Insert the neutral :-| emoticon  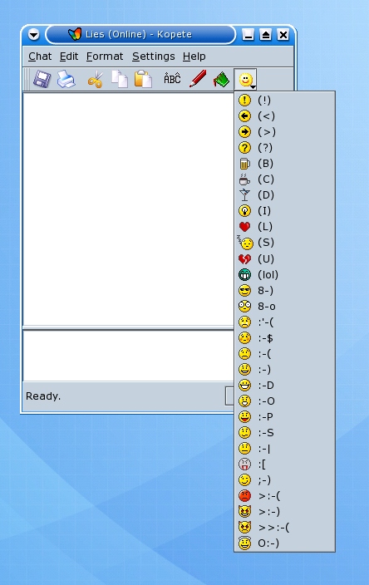[x=284, y=449]
